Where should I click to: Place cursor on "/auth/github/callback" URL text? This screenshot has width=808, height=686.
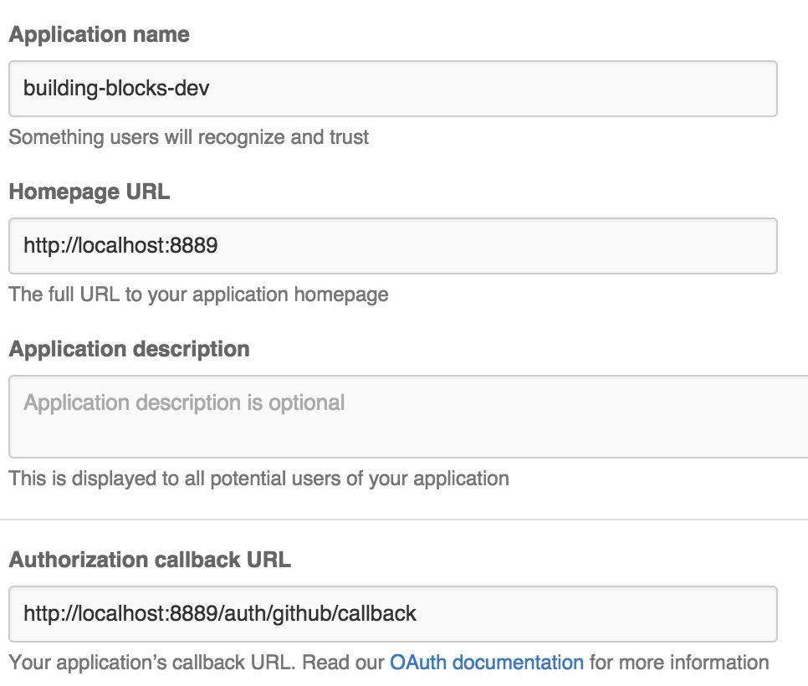[x=323, y=614]
